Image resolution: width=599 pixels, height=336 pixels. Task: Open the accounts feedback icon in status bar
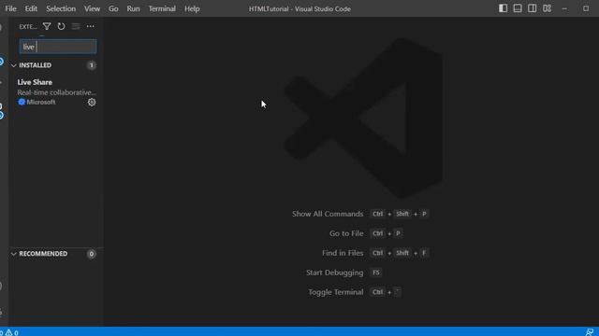590,332
